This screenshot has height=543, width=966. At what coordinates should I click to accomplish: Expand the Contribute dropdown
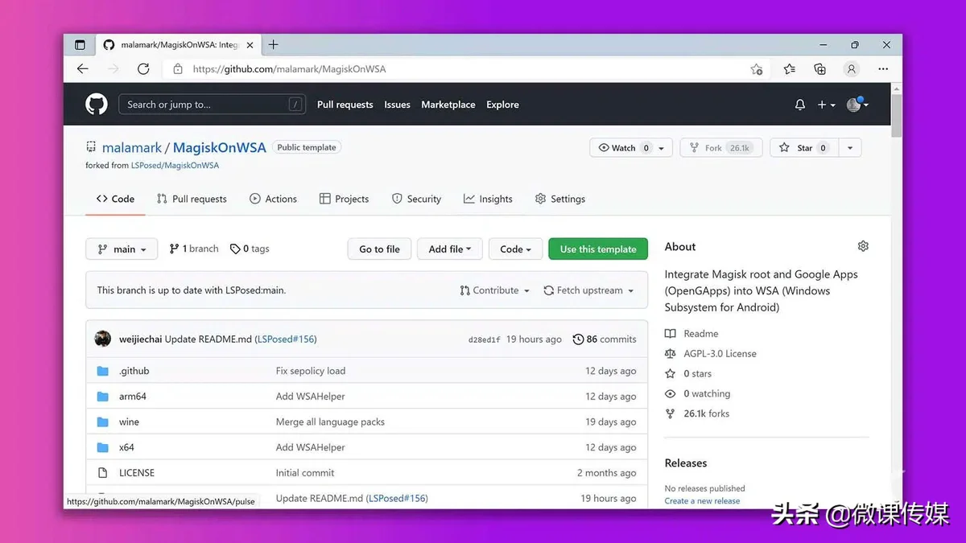(x=494, y=290)
